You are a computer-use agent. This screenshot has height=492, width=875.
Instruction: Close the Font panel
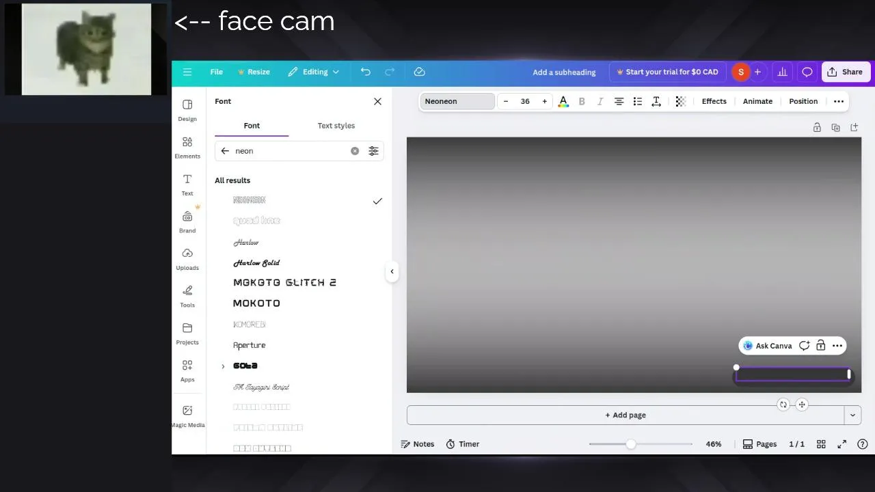tap(377, 101)
